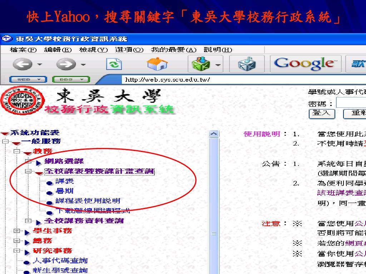This screenshot has height=274, width=366.
Task: Open the 暑期 link in the tree
Action: tap(65, 191)
